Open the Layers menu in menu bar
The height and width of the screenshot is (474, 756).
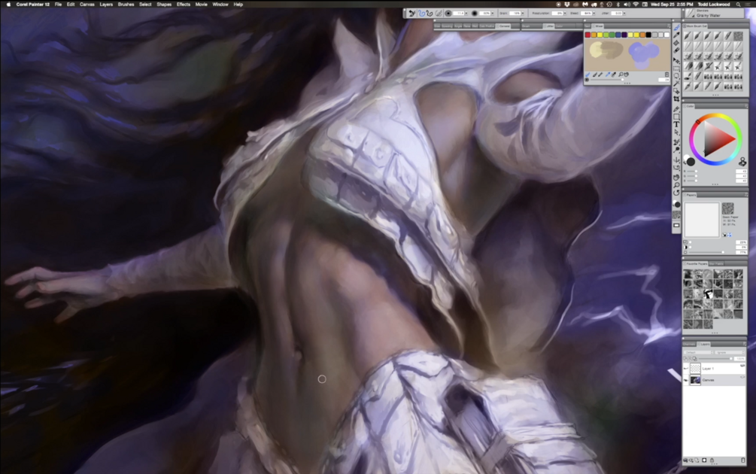(106, 5)
